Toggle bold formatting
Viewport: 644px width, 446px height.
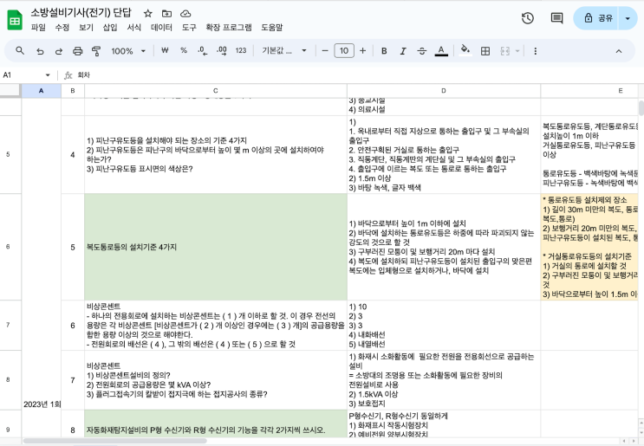384,51
